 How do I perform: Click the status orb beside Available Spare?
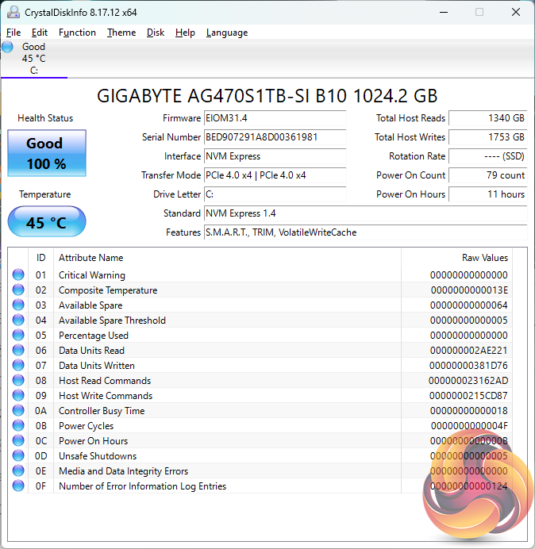coord(18,305)
